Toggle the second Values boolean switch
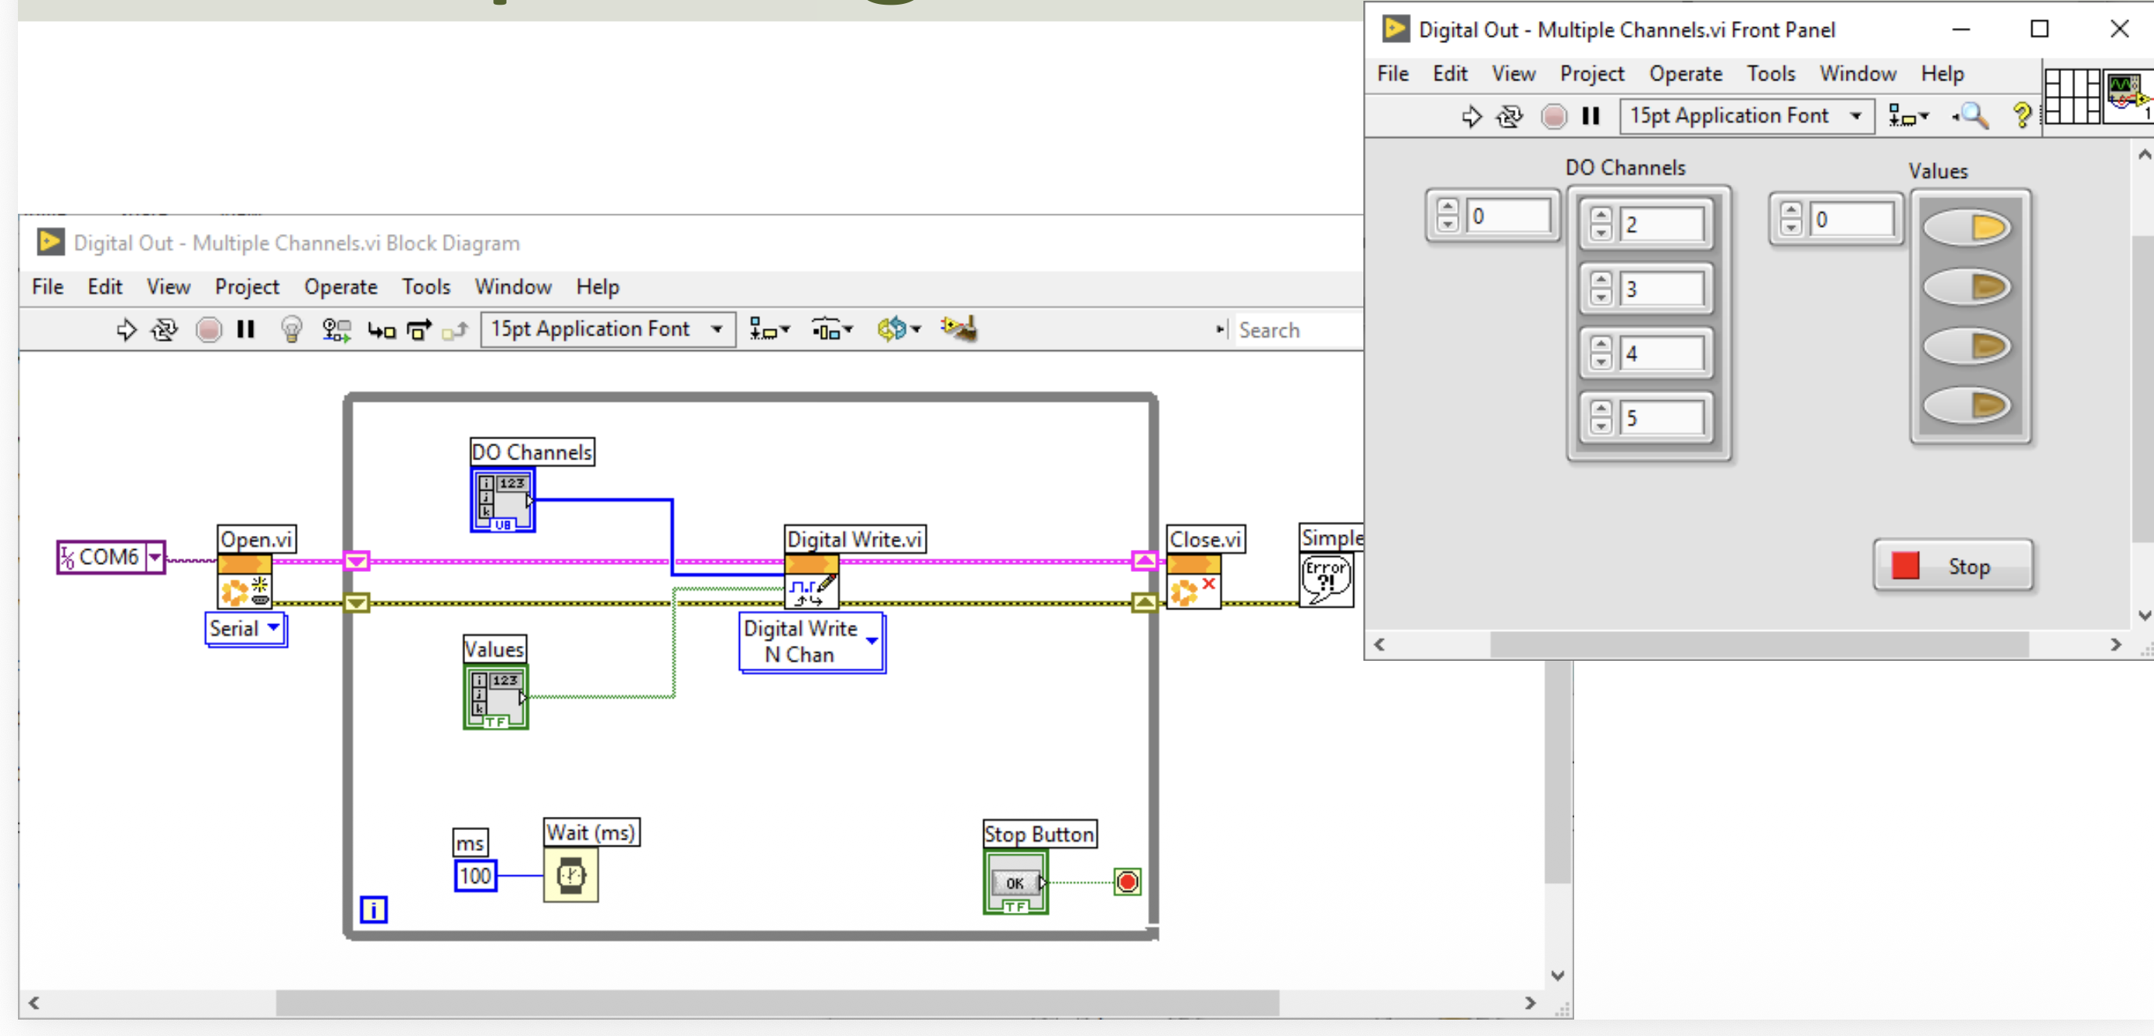The height and width of the screenshot is (1036, 2154). (x=1967, y=287)
